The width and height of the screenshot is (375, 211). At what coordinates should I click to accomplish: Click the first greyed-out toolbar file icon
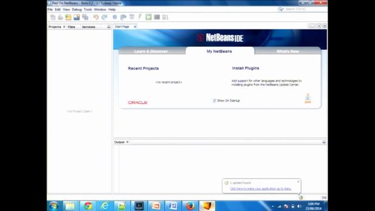(53, 17)
